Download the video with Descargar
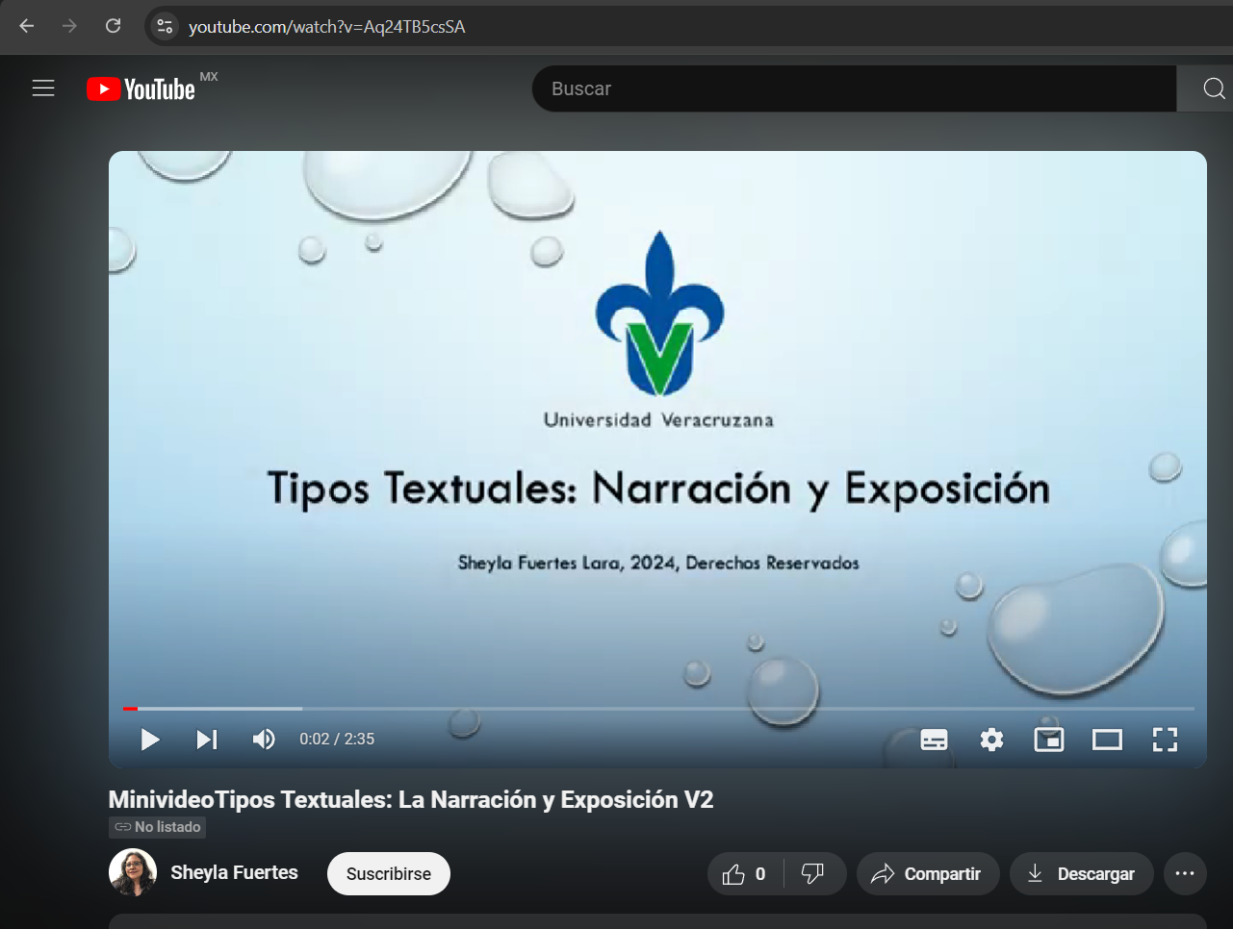 coord(1082,874)
